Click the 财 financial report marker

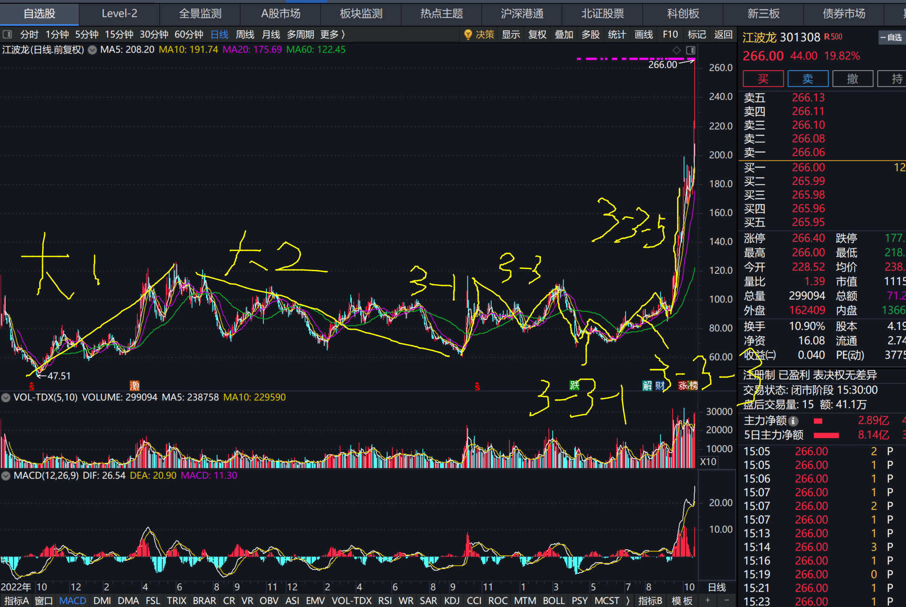click(x=660, y=386)
